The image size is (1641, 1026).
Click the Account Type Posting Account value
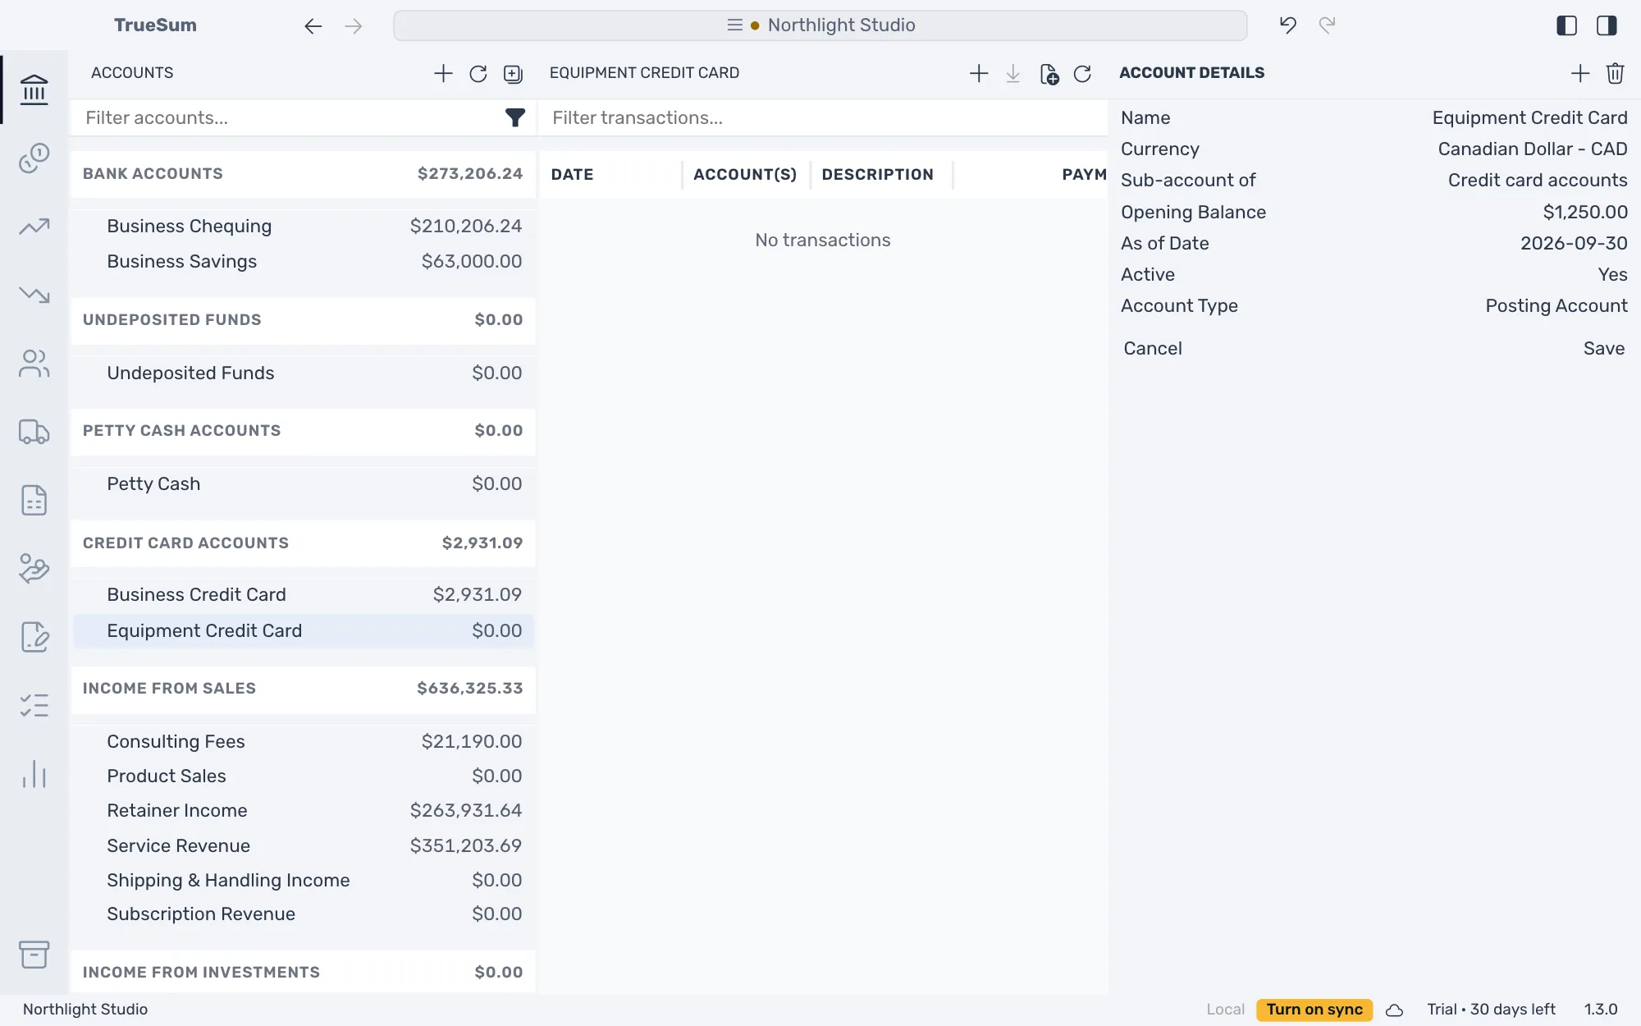(x=1556, y=306)
